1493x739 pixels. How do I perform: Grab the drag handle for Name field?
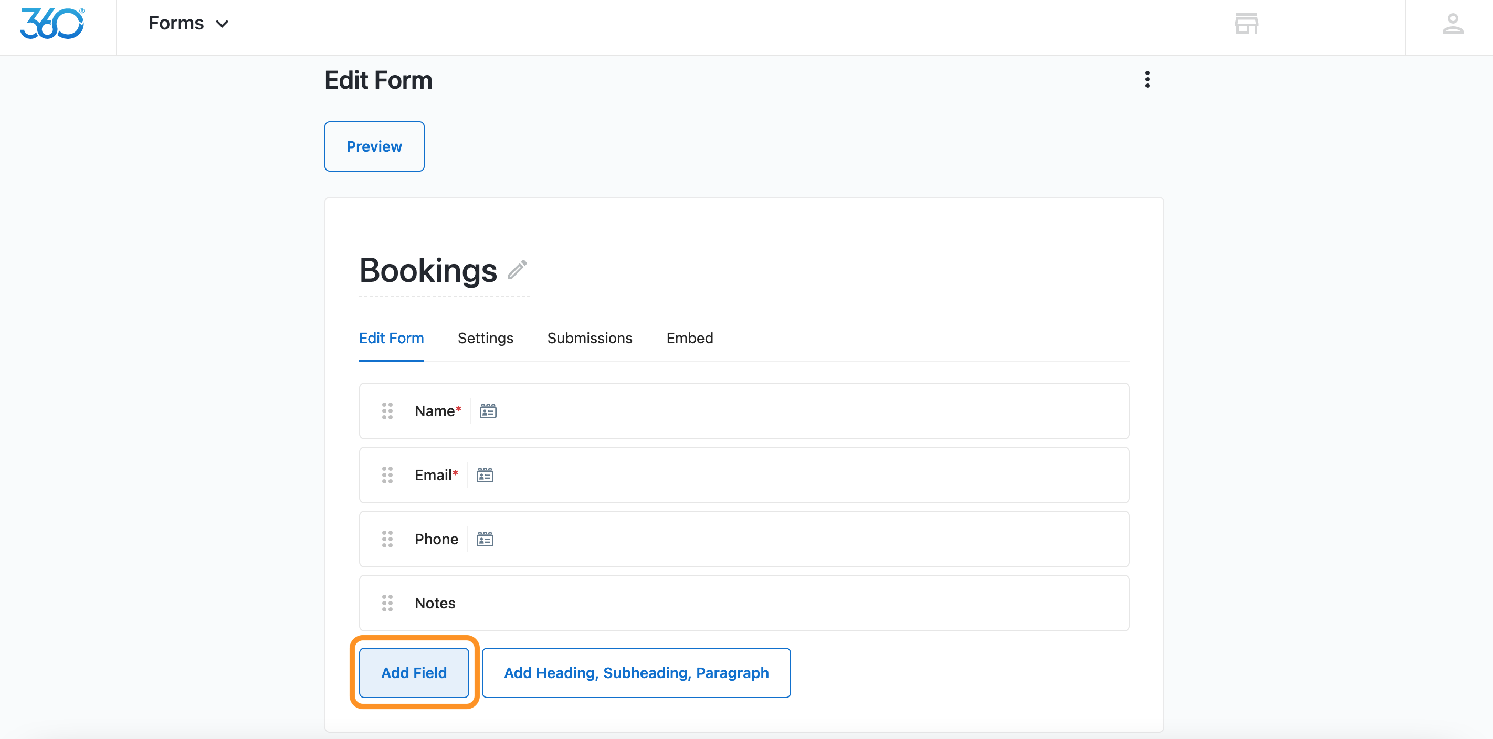(x=387, y=411)
